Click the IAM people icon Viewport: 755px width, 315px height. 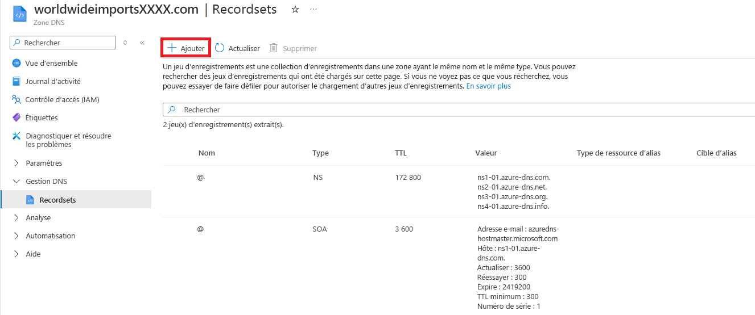pyautogui.click(x=16, y=99)
